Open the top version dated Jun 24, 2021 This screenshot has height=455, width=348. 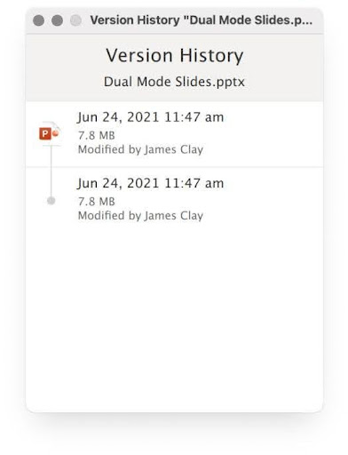point(150,117)
